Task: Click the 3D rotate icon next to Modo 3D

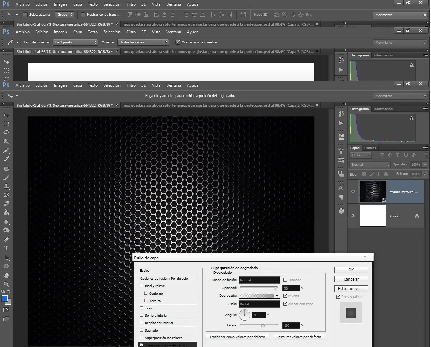Action: pos(276,15)
